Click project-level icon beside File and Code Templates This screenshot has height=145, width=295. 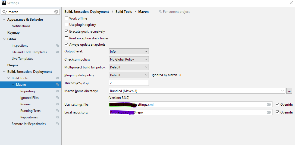click(x=57, y=52)
